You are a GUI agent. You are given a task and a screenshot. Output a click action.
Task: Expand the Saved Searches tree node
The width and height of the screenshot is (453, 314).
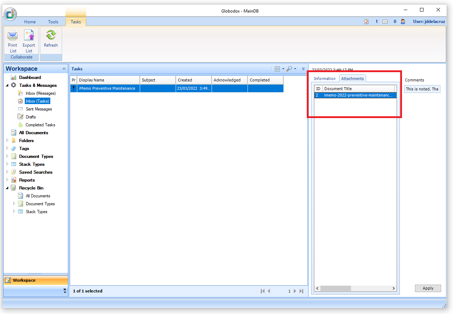point(7,172)
